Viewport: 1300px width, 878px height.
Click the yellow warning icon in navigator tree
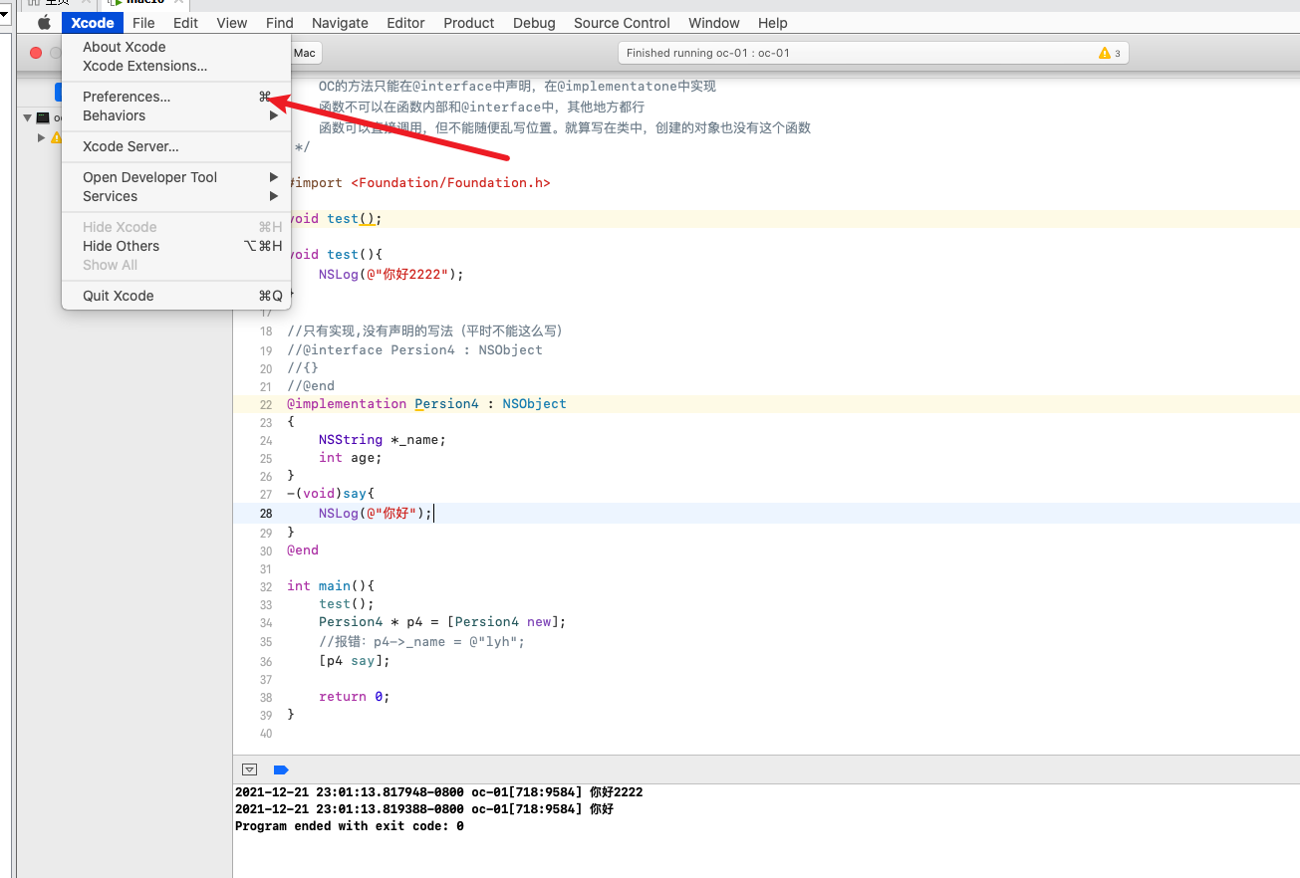56,137
